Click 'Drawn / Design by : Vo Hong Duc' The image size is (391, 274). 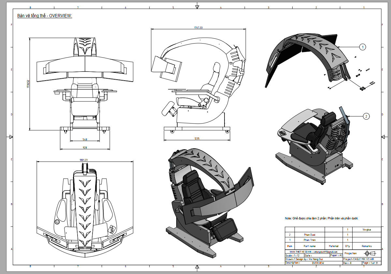click(x=314, y=259)
